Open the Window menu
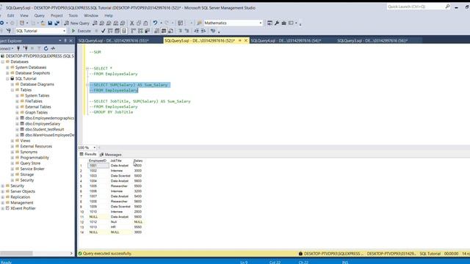 [x=91, y=15]
